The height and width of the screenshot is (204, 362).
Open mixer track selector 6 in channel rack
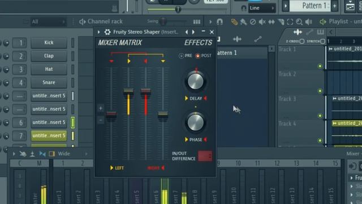tap(20, 122)
